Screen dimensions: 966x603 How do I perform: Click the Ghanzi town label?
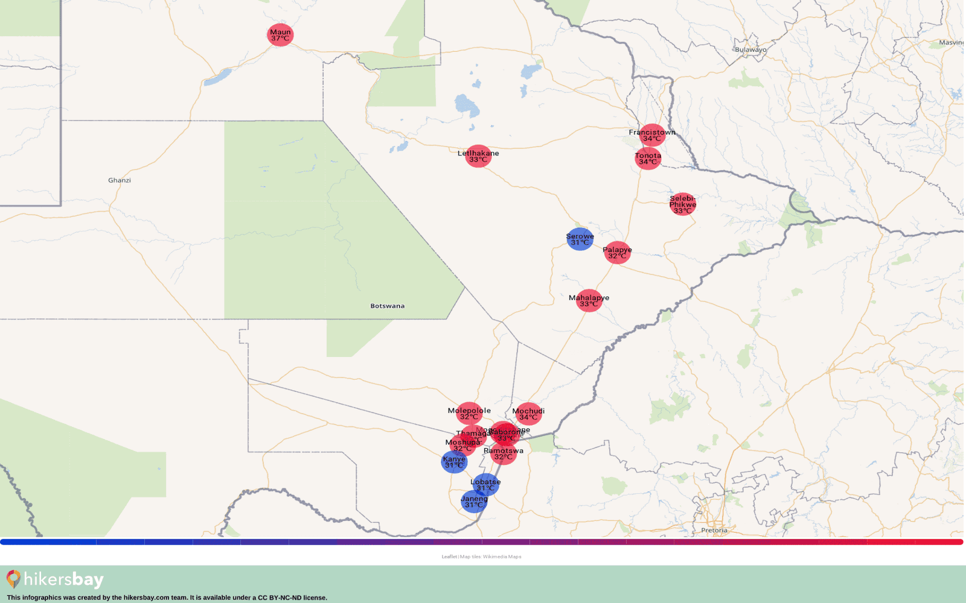(x=120, y=180)
